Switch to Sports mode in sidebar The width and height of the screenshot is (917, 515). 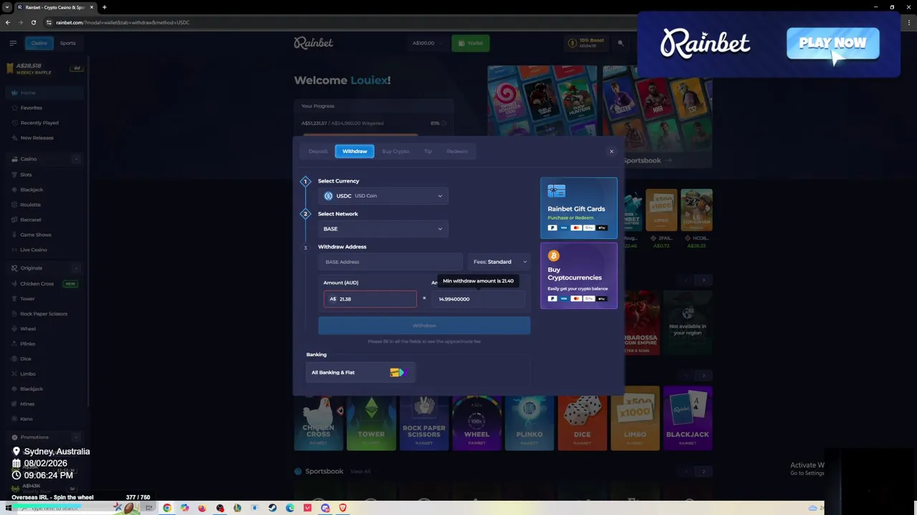67,43
